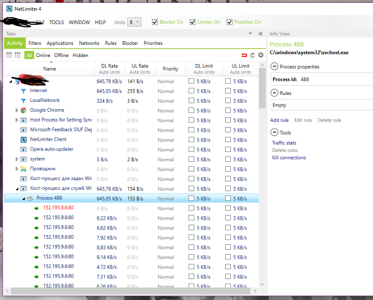The width and height of the screenshot is (373, 300).
Task: Switch to the Filters tab
Action: (35, 43)
